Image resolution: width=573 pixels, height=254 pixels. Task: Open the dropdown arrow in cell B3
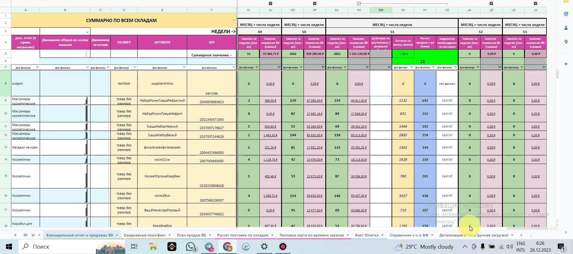tap(87, 32)
